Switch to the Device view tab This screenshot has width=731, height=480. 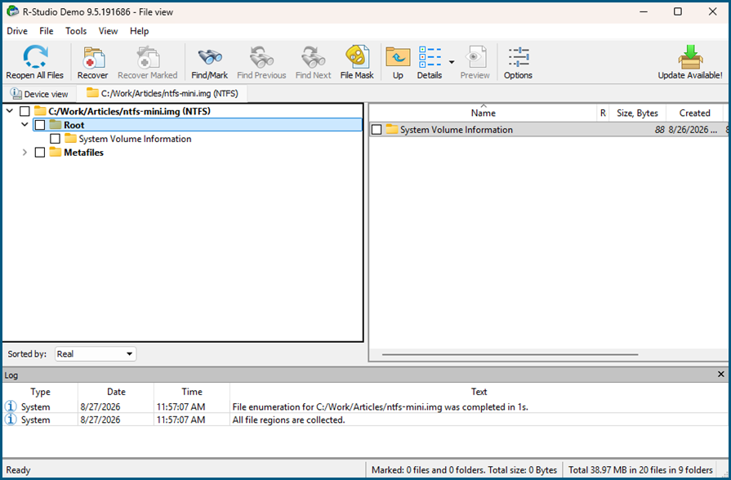39,94
